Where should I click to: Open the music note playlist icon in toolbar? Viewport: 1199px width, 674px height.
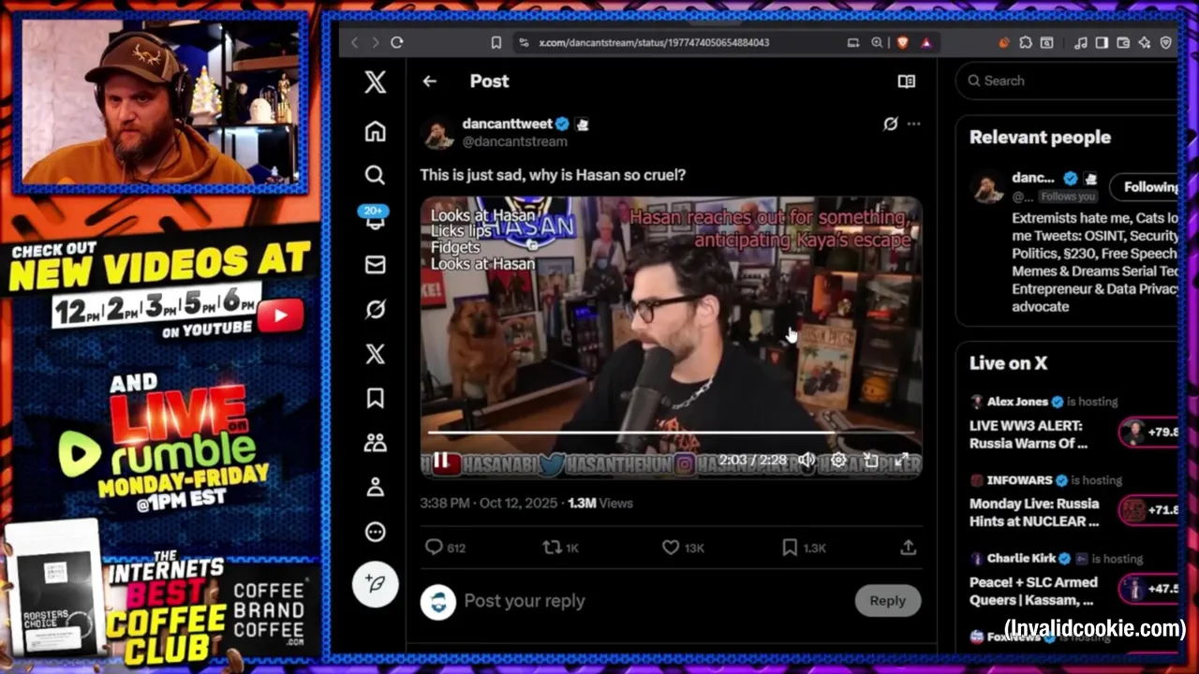[x=1081, y=42]
